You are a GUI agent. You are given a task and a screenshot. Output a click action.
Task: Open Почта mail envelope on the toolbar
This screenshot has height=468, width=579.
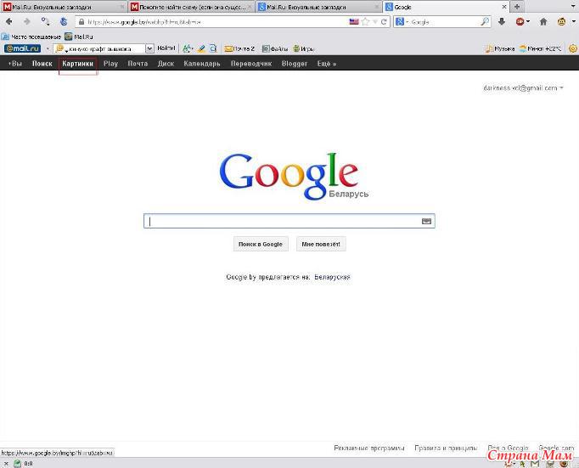coord(239,48)
